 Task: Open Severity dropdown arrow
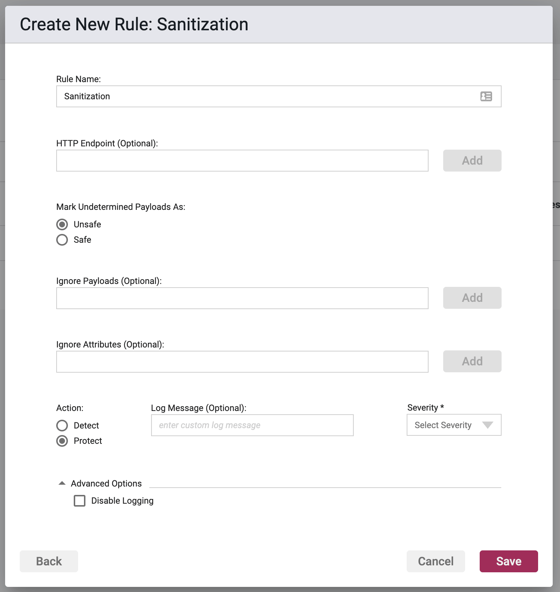click(487, 425)
